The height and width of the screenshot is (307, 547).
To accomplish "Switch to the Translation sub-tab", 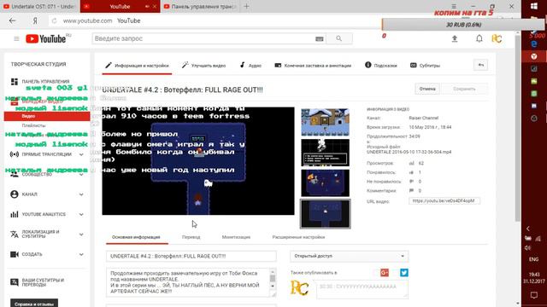I will click(x=191, y=237).
